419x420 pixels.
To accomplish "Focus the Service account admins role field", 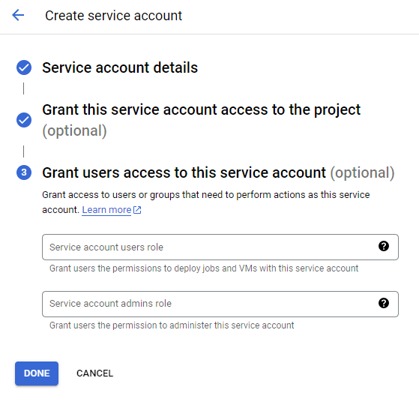I will [x=220, y=304].
